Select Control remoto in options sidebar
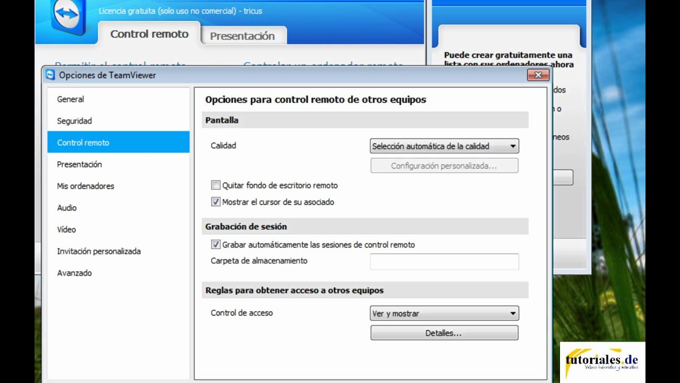 click(x=118, y=143)
